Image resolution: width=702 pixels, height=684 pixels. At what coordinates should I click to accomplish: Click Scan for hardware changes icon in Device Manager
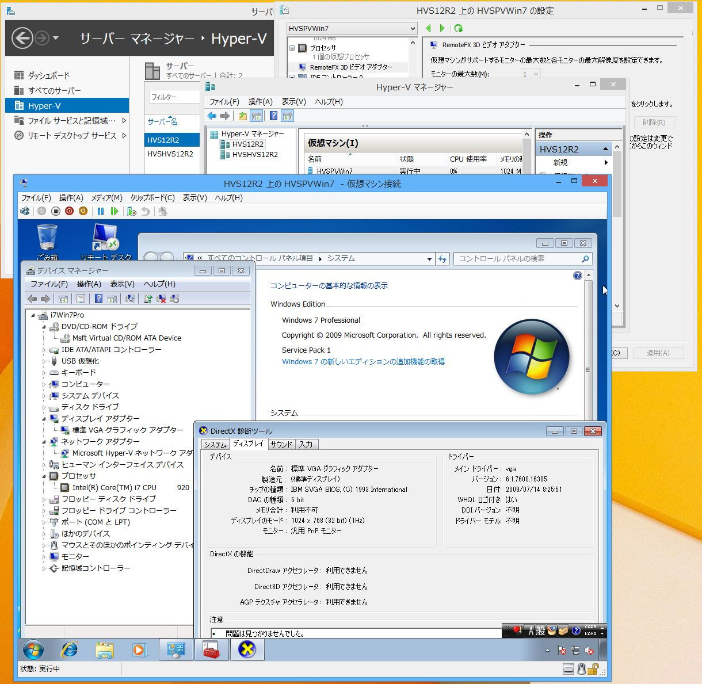130,299
